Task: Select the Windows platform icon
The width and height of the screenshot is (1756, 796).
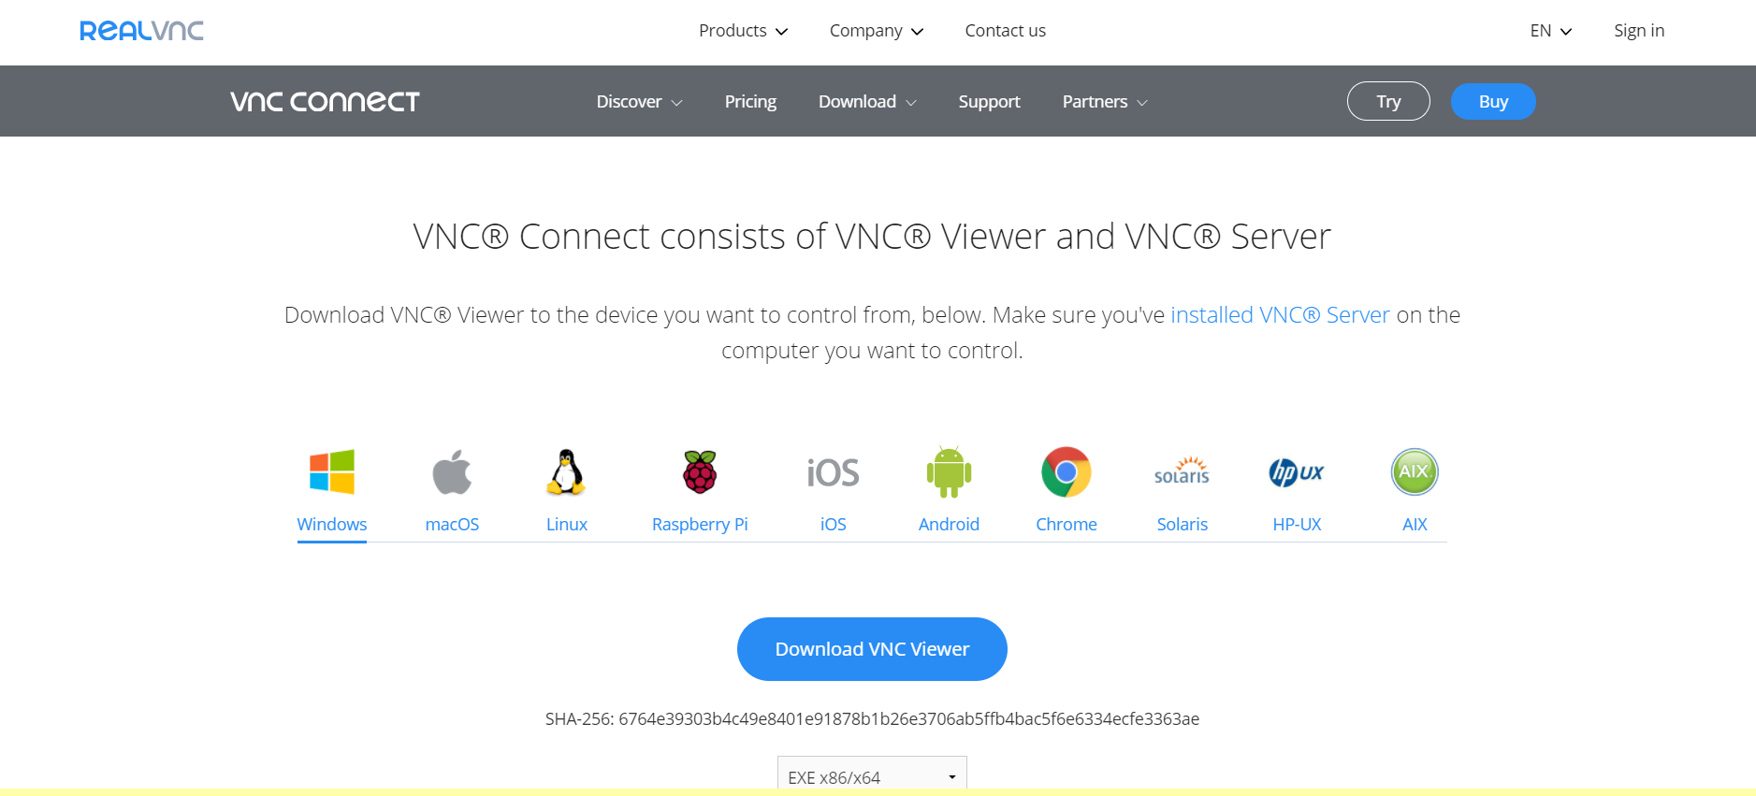Action: pos(332,471)
